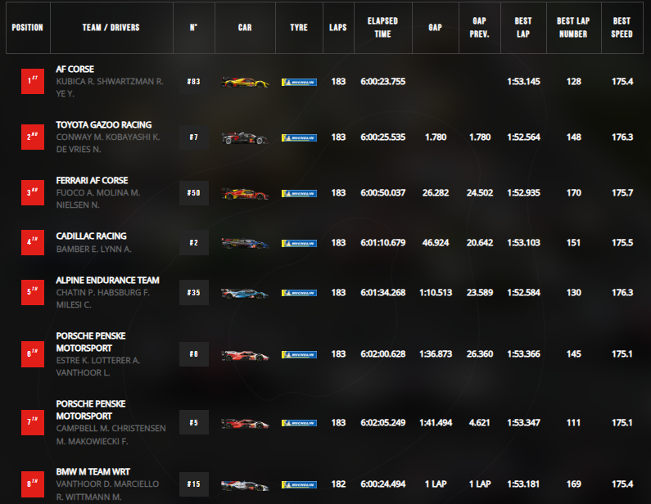Screen dimensions: 651x504
Task: Click the CADILLAC RACING team name
Action: click(x=92, y=236)
